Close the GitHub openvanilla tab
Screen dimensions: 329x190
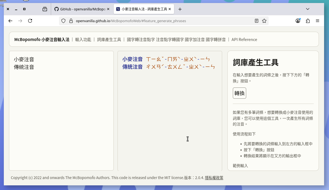click(x=108, y=9)
